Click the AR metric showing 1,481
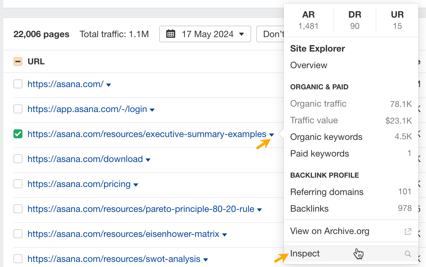This screenshot has height=267, width=426. click(308, 19)
